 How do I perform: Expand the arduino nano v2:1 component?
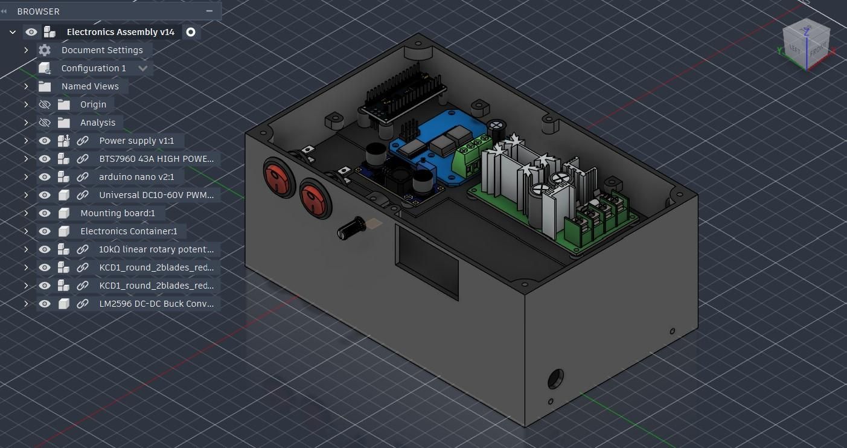(x=26, y=177)
